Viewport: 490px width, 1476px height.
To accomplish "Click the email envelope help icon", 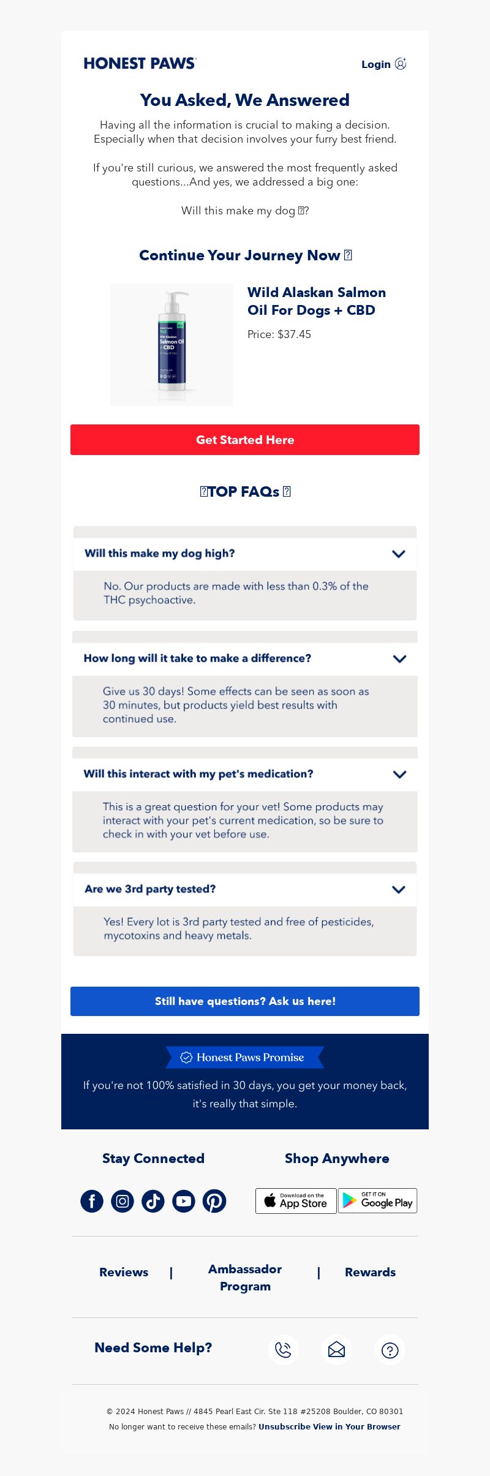I will point(336,1350).
